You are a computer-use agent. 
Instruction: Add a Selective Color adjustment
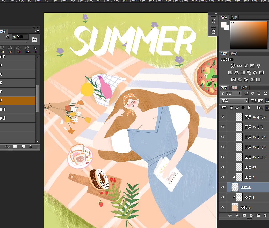252,80
